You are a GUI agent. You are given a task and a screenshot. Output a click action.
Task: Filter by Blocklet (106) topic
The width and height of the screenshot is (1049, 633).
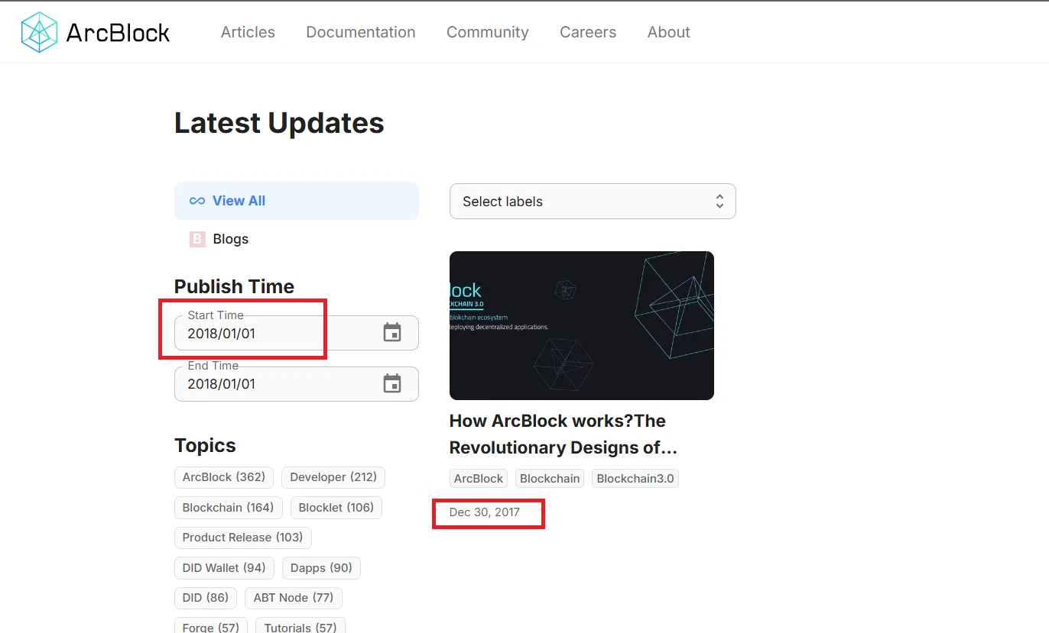pos(336,508)
